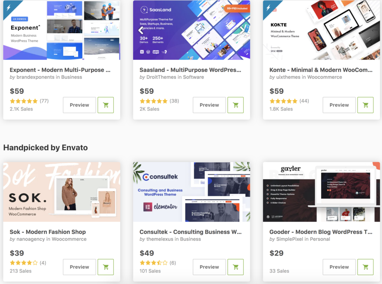View Exponent's 77 star ratings

point(29,101)
